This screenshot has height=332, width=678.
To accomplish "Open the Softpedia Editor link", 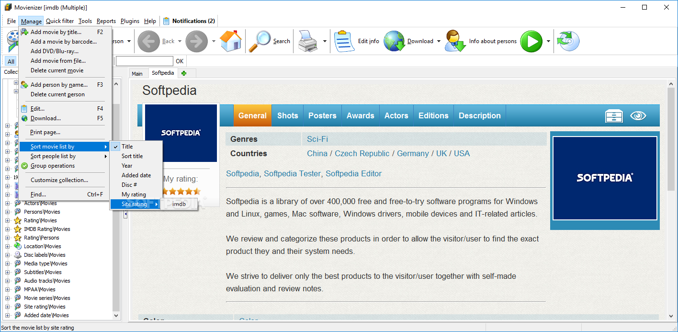I will [353, 174].
